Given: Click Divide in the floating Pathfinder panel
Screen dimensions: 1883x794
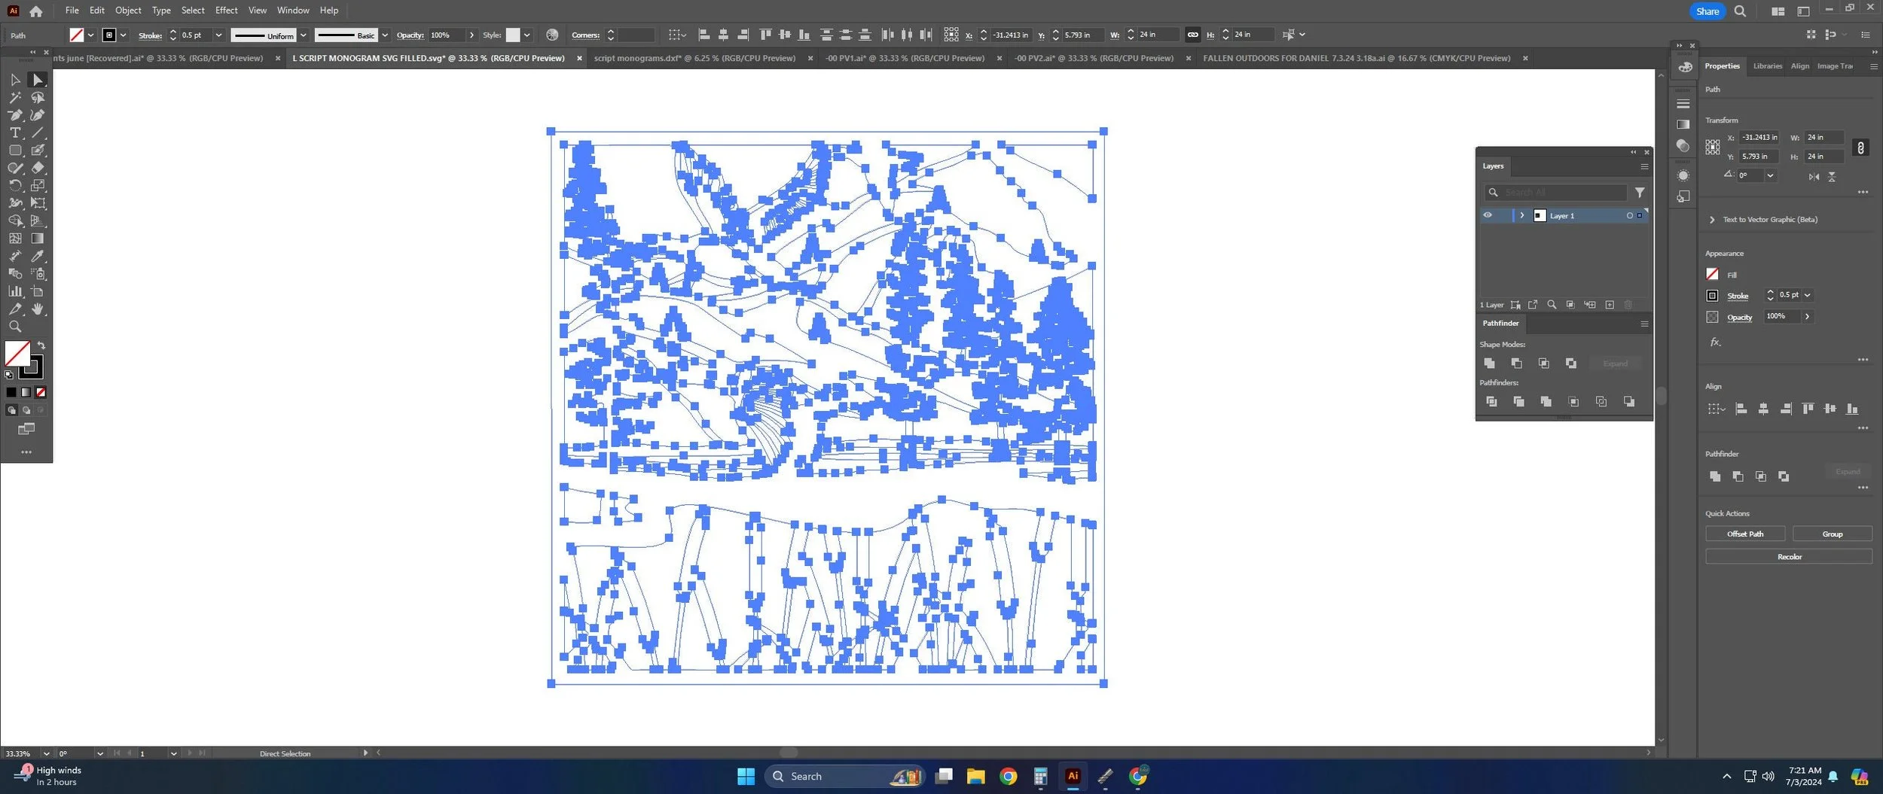Looking at the screenshot, I should 1491,402.
